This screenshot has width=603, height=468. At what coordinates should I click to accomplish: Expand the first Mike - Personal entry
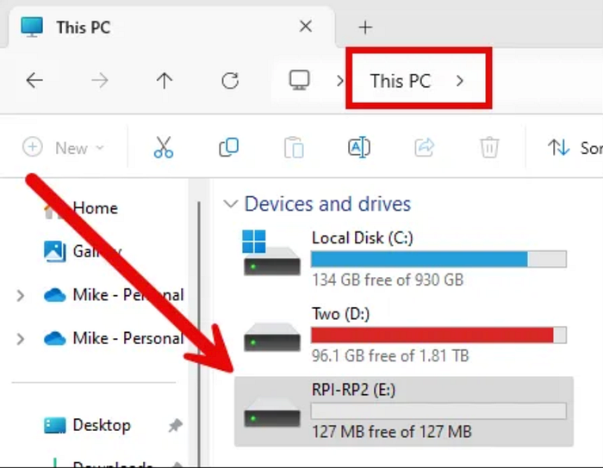[x=21, y=296]
